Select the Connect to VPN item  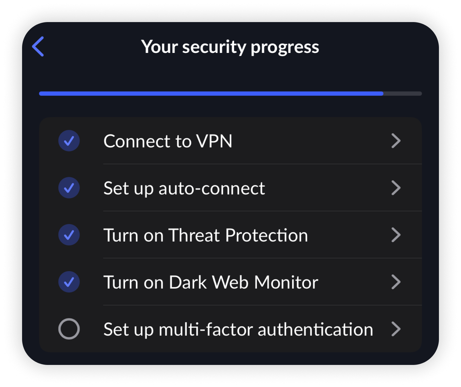tap(168, 141)
